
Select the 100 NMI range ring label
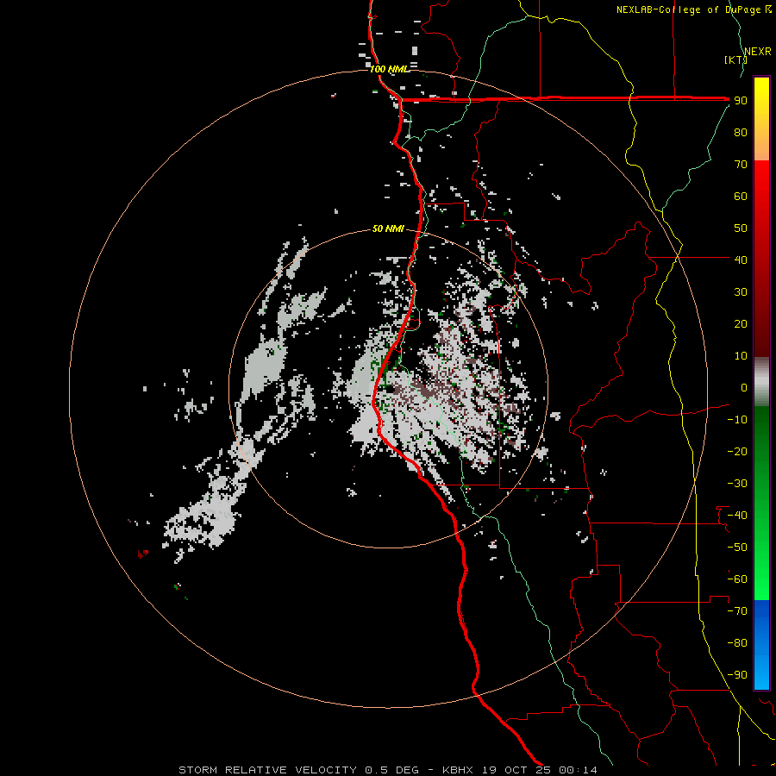pyautogui.click(x=389, y=69)
